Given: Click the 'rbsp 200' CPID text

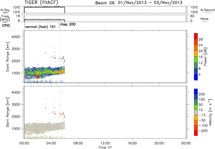Looking at the screenshot, I should coord(68,24).
